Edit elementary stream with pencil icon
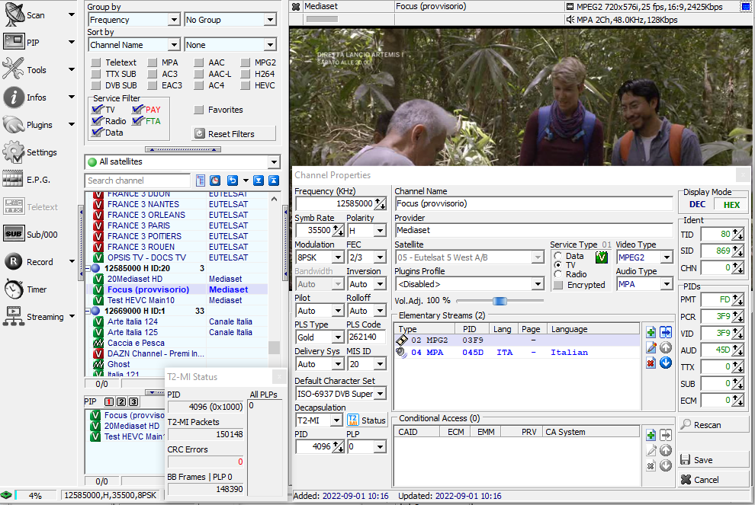Screen dimensions: 755x505 [x=651, y=347]
